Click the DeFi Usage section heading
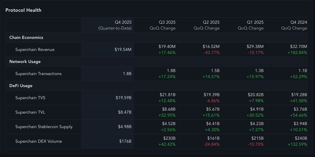 [21, 86]
